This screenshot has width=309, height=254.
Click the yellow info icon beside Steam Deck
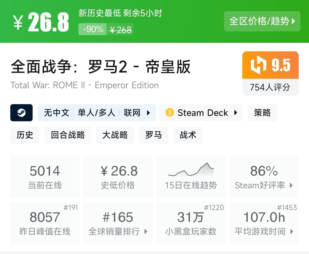point(170,113)
